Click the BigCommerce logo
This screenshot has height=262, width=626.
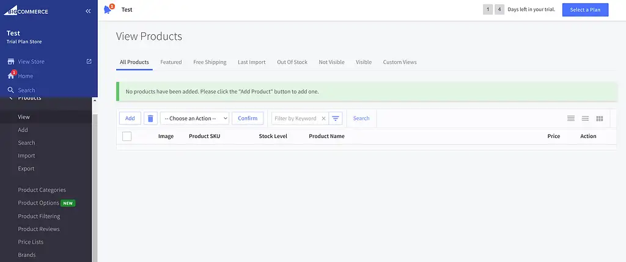coord(28,11)
